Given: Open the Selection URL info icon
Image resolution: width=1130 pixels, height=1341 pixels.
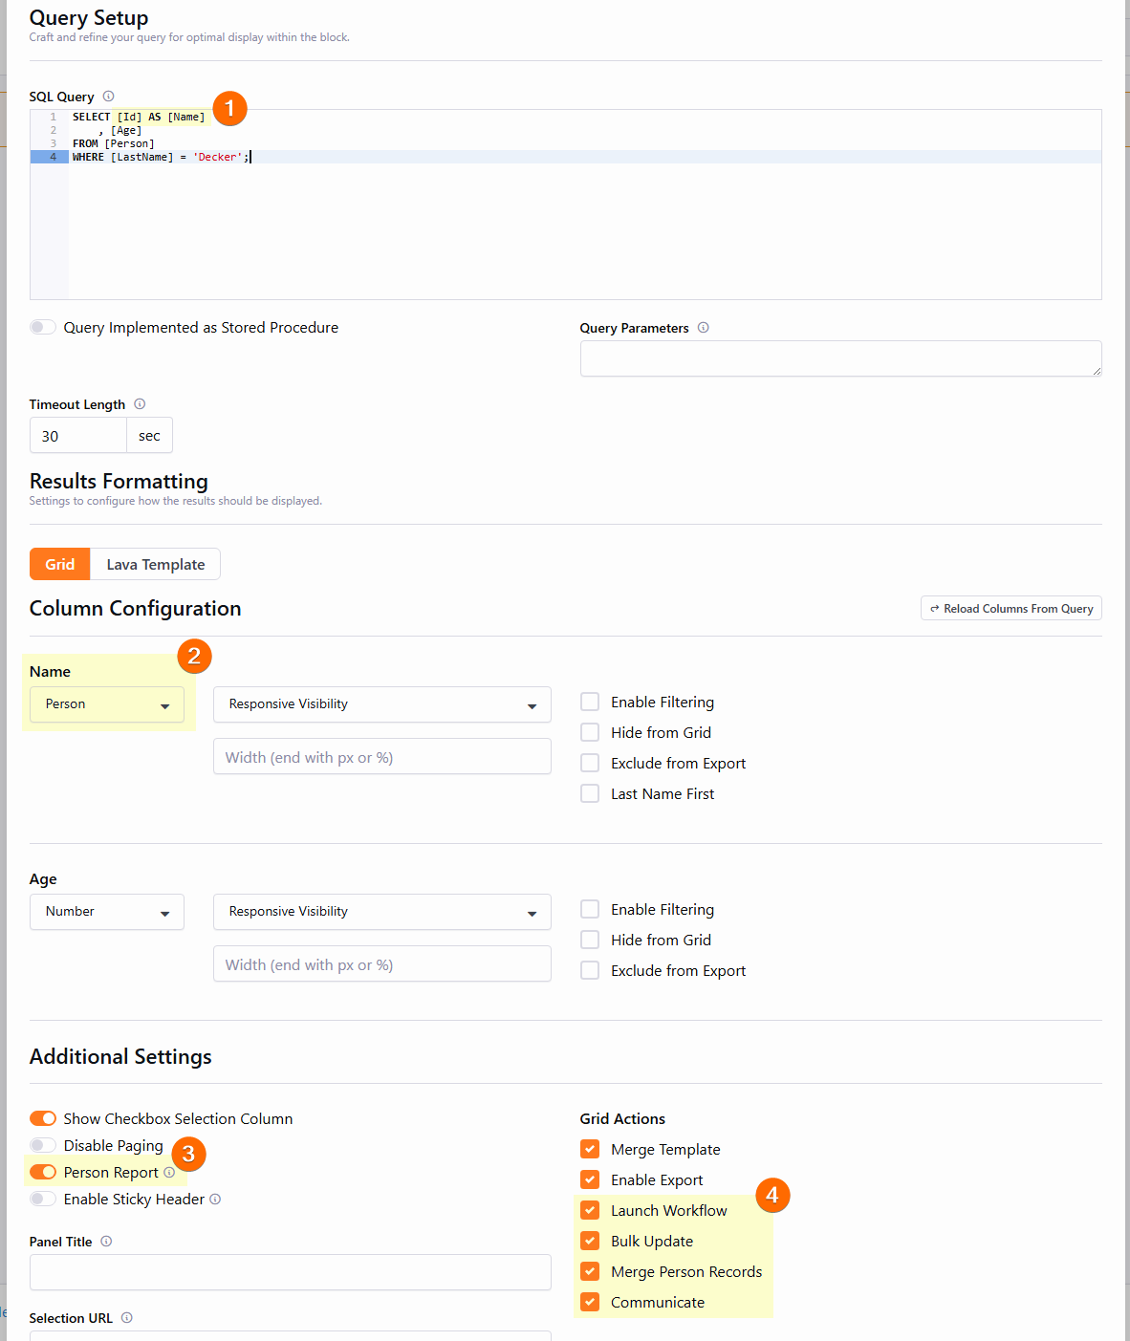Looking at the screenshot, I should point(128,1317).
